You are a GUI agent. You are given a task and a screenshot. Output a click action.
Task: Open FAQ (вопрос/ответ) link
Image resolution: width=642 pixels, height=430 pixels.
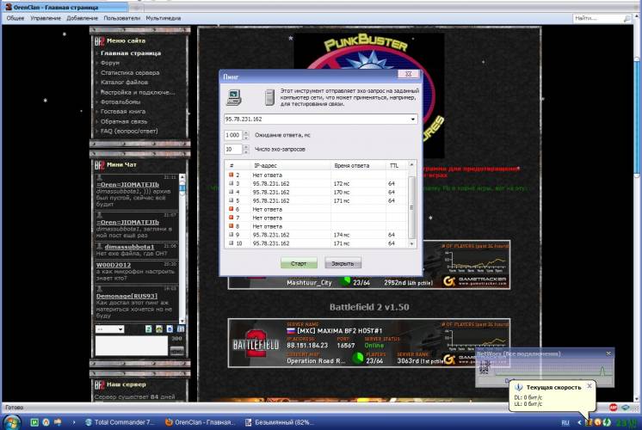pyautogui.click(x=129, y=131)
